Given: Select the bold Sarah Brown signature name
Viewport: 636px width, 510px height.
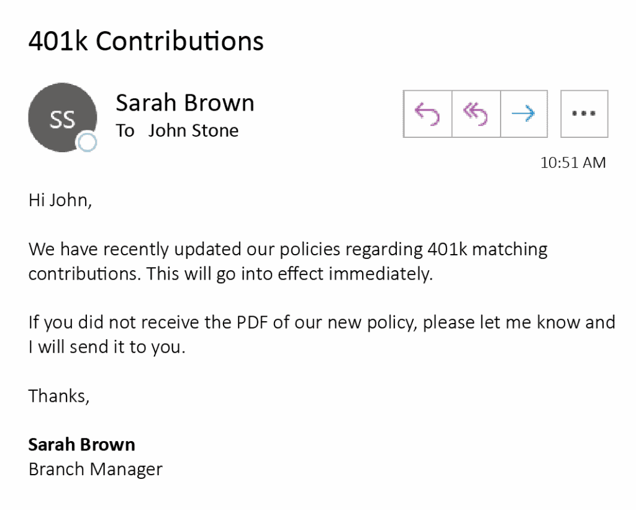Looking at the screenshot, I should 81,444.
